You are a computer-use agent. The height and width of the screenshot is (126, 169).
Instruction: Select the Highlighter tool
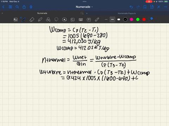click(40, 20)
